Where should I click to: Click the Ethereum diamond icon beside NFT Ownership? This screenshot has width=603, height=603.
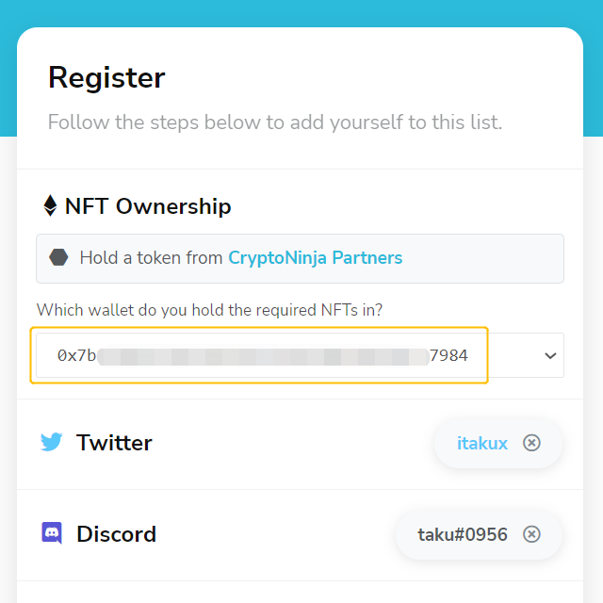pos(50,205)
